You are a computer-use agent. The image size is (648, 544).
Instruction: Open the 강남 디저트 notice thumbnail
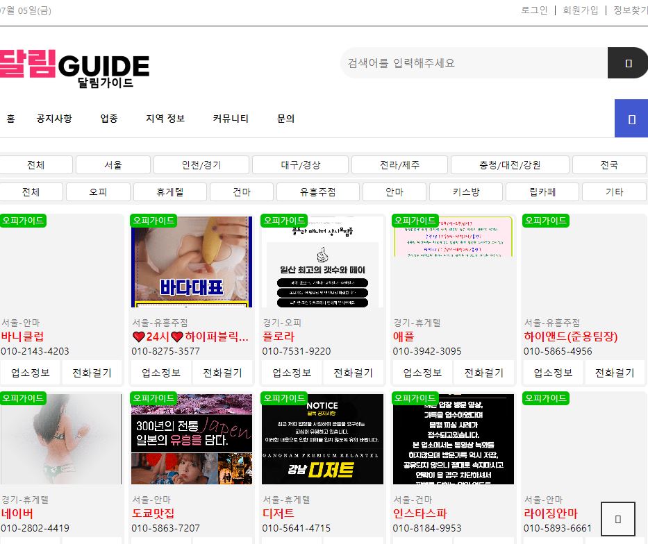pyautogui.click(x=322, y=439)
